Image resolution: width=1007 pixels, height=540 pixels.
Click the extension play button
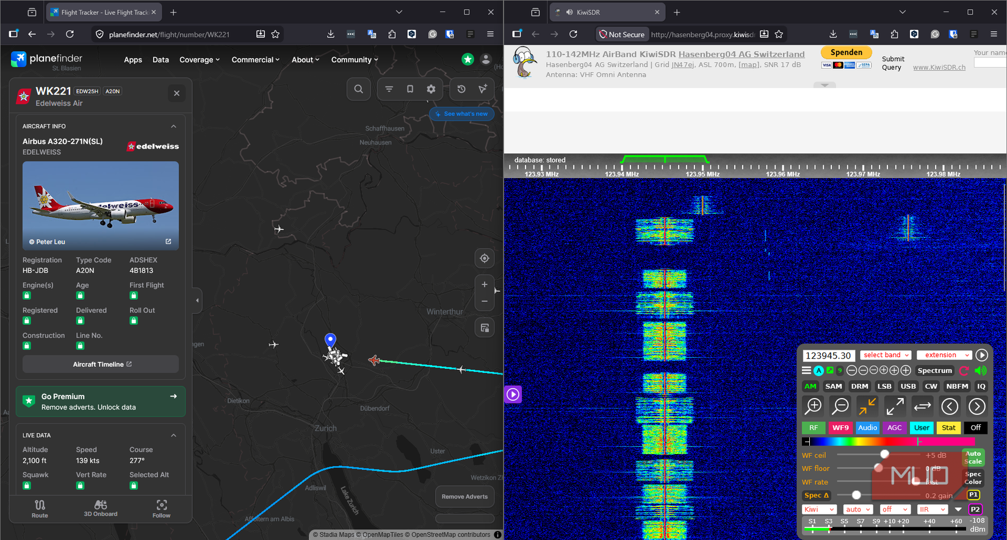[981, 355]
